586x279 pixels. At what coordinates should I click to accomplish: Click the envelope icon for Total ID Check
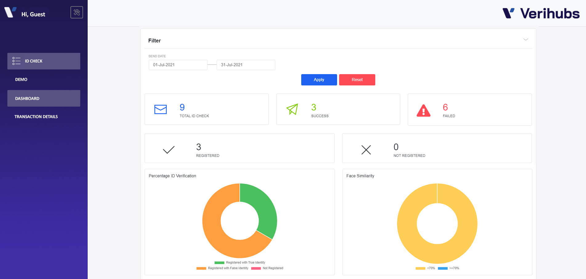[161, 109]
